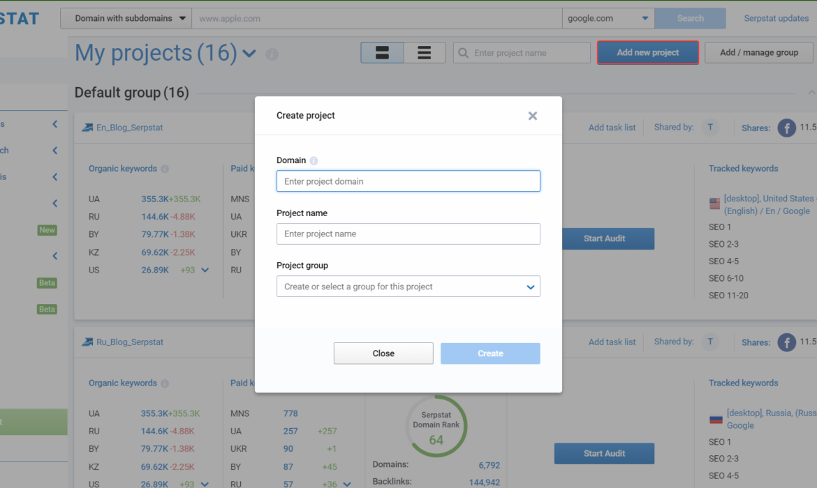Click the T avatar in Ru_Blog_Serpstat row
This screenshot has width=817, height=488.
tap(709, 342)
